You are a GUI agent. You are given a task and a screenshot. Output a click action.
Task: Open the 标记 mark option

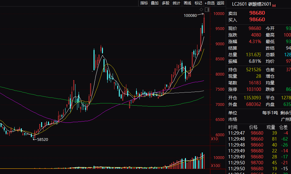tap(198, 3)
